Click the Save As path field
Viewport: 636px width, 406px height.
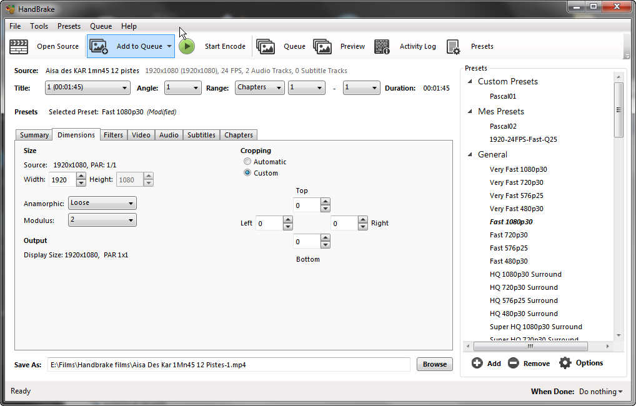pyautogui.click(x=229, y=365)
